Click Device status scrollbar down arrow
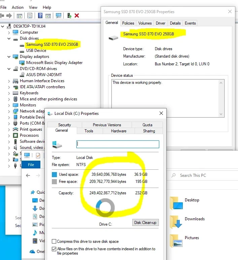The image size is (238, 260). click(221, 114)
